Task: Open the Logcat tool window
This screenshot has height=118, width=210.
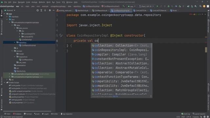Action: [x=45, y=114]
